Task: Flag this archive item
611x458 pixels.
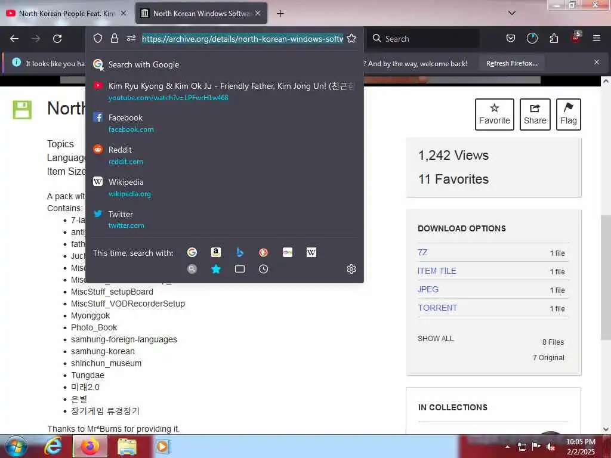Action: pyautogui.click(x=569, y=114)
